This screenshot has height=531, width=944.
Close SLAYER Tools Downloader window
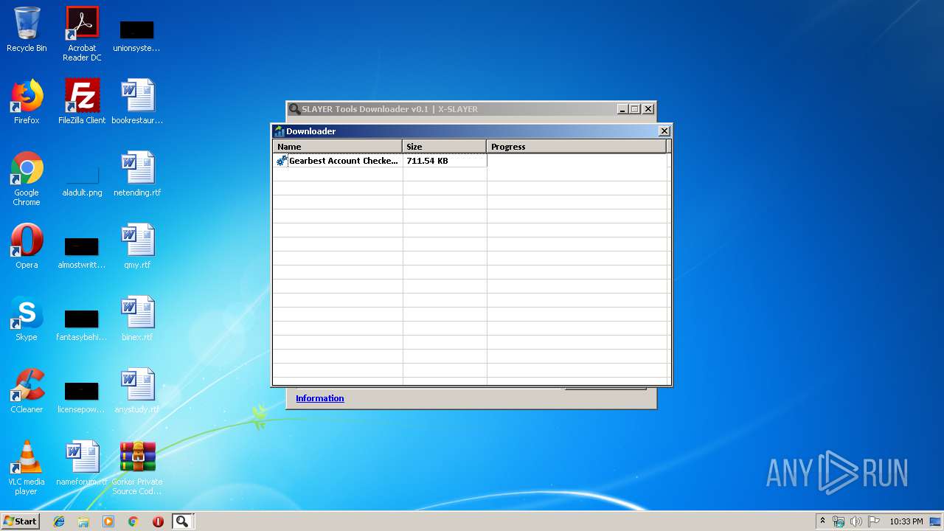tap(648, 109)
